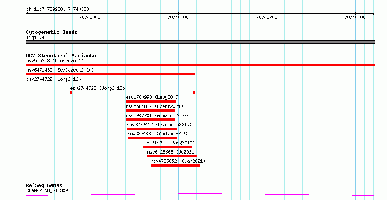Select the nsv555398 red variant bar
The width and height of the screenshot is (387, 200).
click(x=200, y=65)
